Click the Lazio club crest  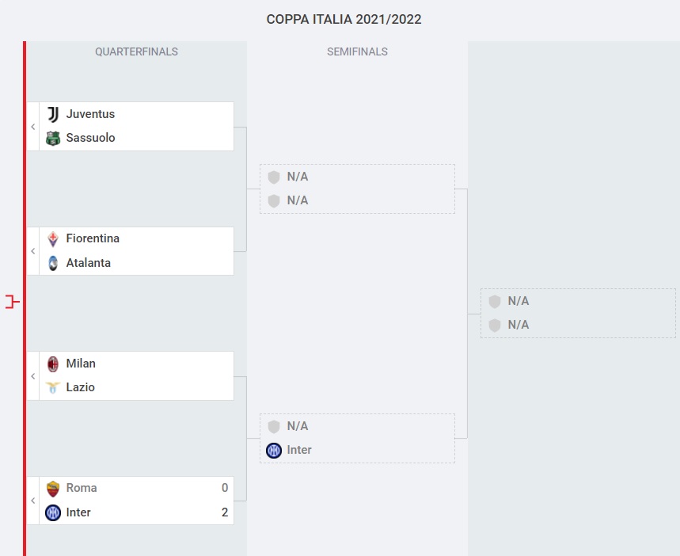(53, 387)
